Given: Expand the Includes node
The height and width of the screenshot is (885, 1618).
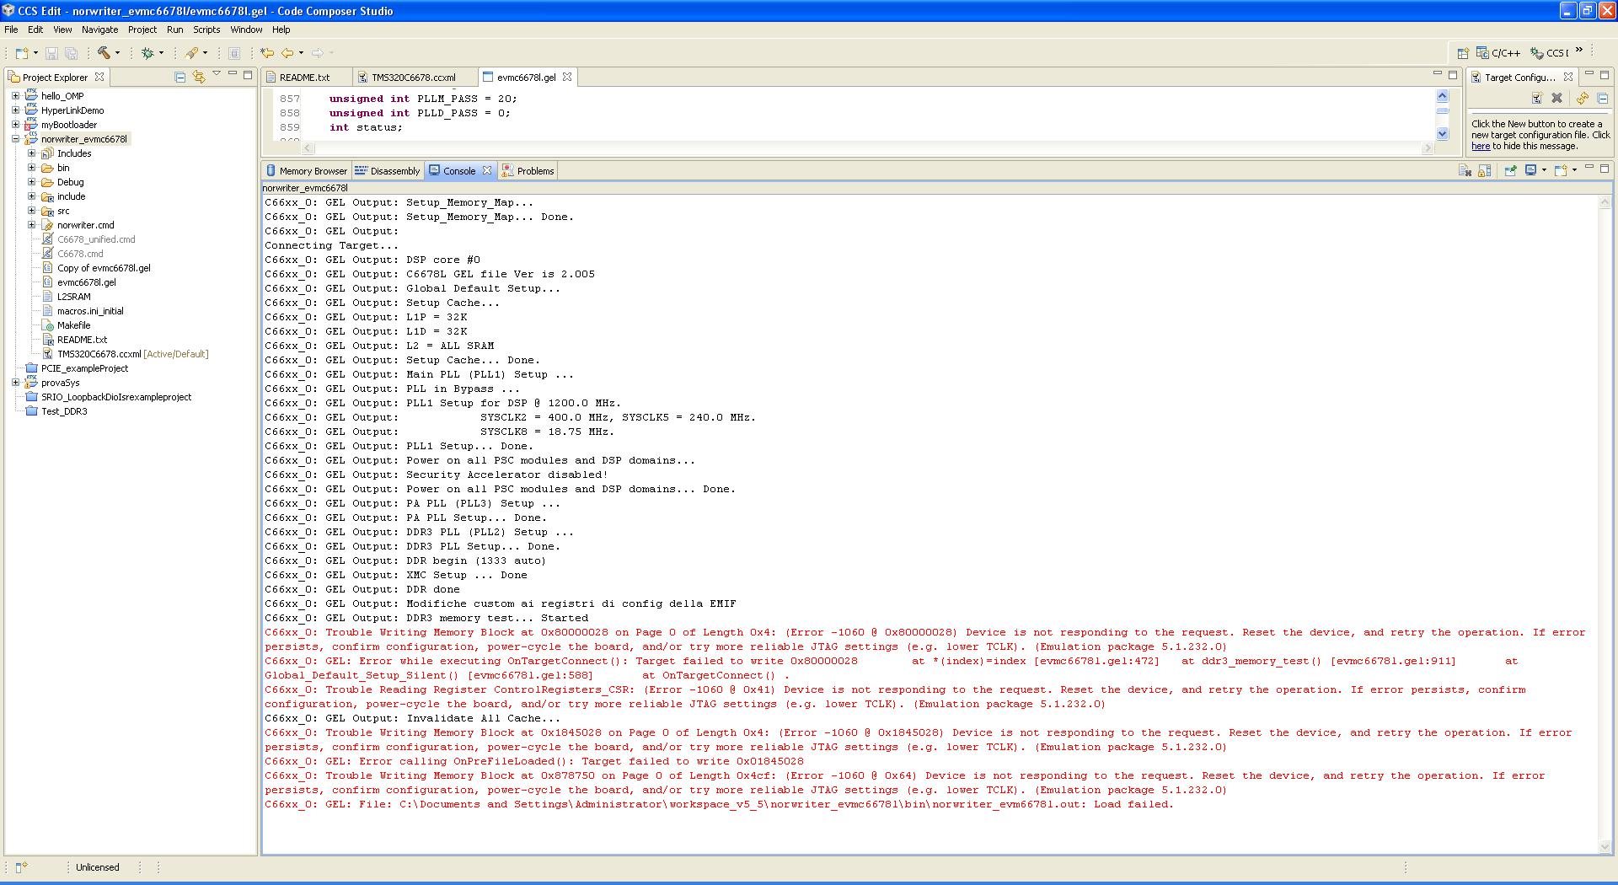Looking at the screenshot, I should 31,153.
